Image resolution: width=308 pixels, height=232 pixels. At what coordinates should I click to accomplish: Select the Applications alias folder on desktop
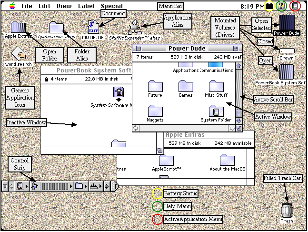coord(56,27)
